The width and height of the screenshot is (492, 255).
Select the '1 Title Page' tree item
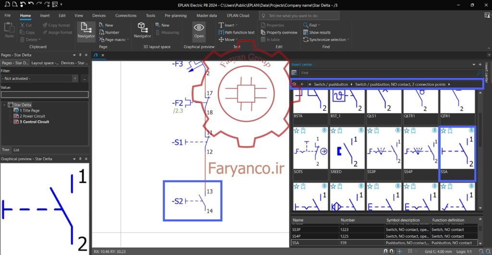pyautogui.click(x=29, y=110)
